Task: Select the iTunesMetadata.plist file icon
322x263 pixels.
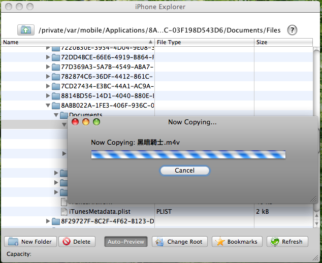Action: pyautogui.click(x=65, y=212)
